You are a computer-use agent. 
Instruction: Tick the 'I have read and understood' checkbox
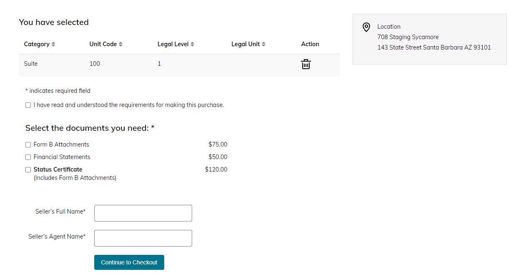[28, 105]
